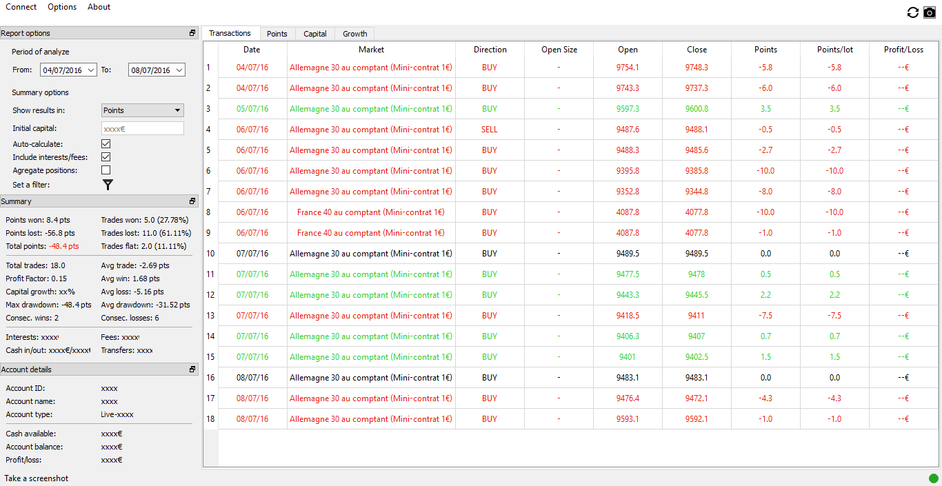
Task: Click the 9754.1 open price cell
Action: point(628,68)
